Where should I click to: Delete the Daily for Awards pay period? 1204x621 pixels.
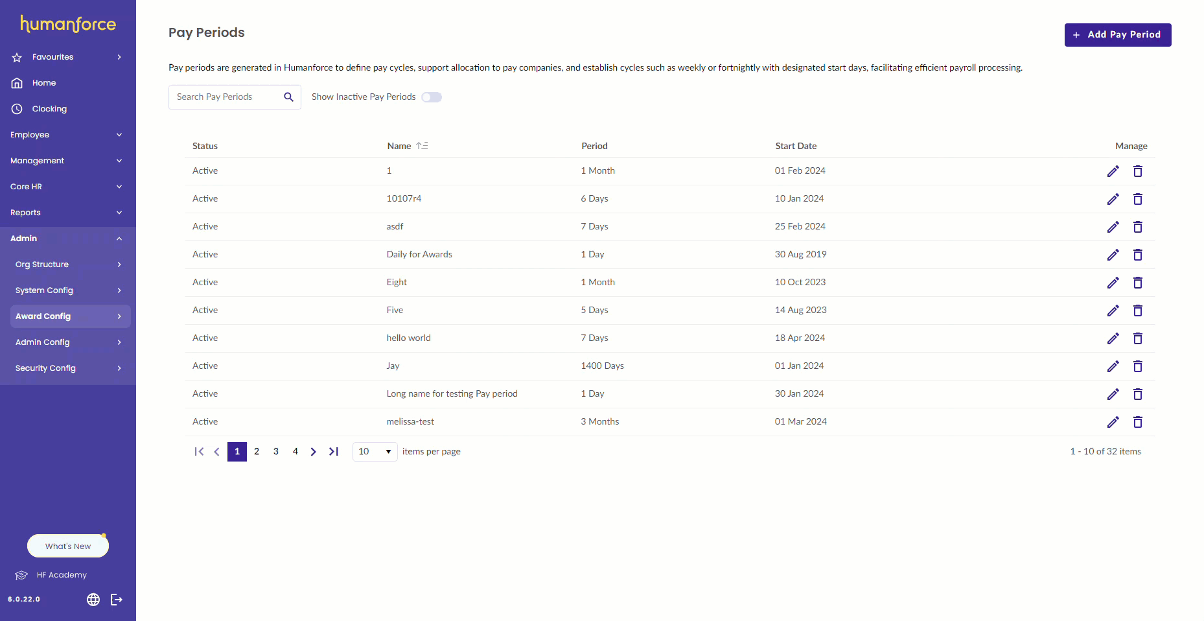point(1137,255)
